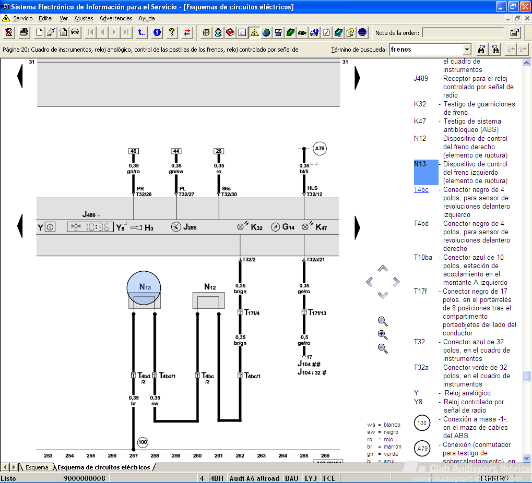Click the boxed reference number 26

(219, 151)
